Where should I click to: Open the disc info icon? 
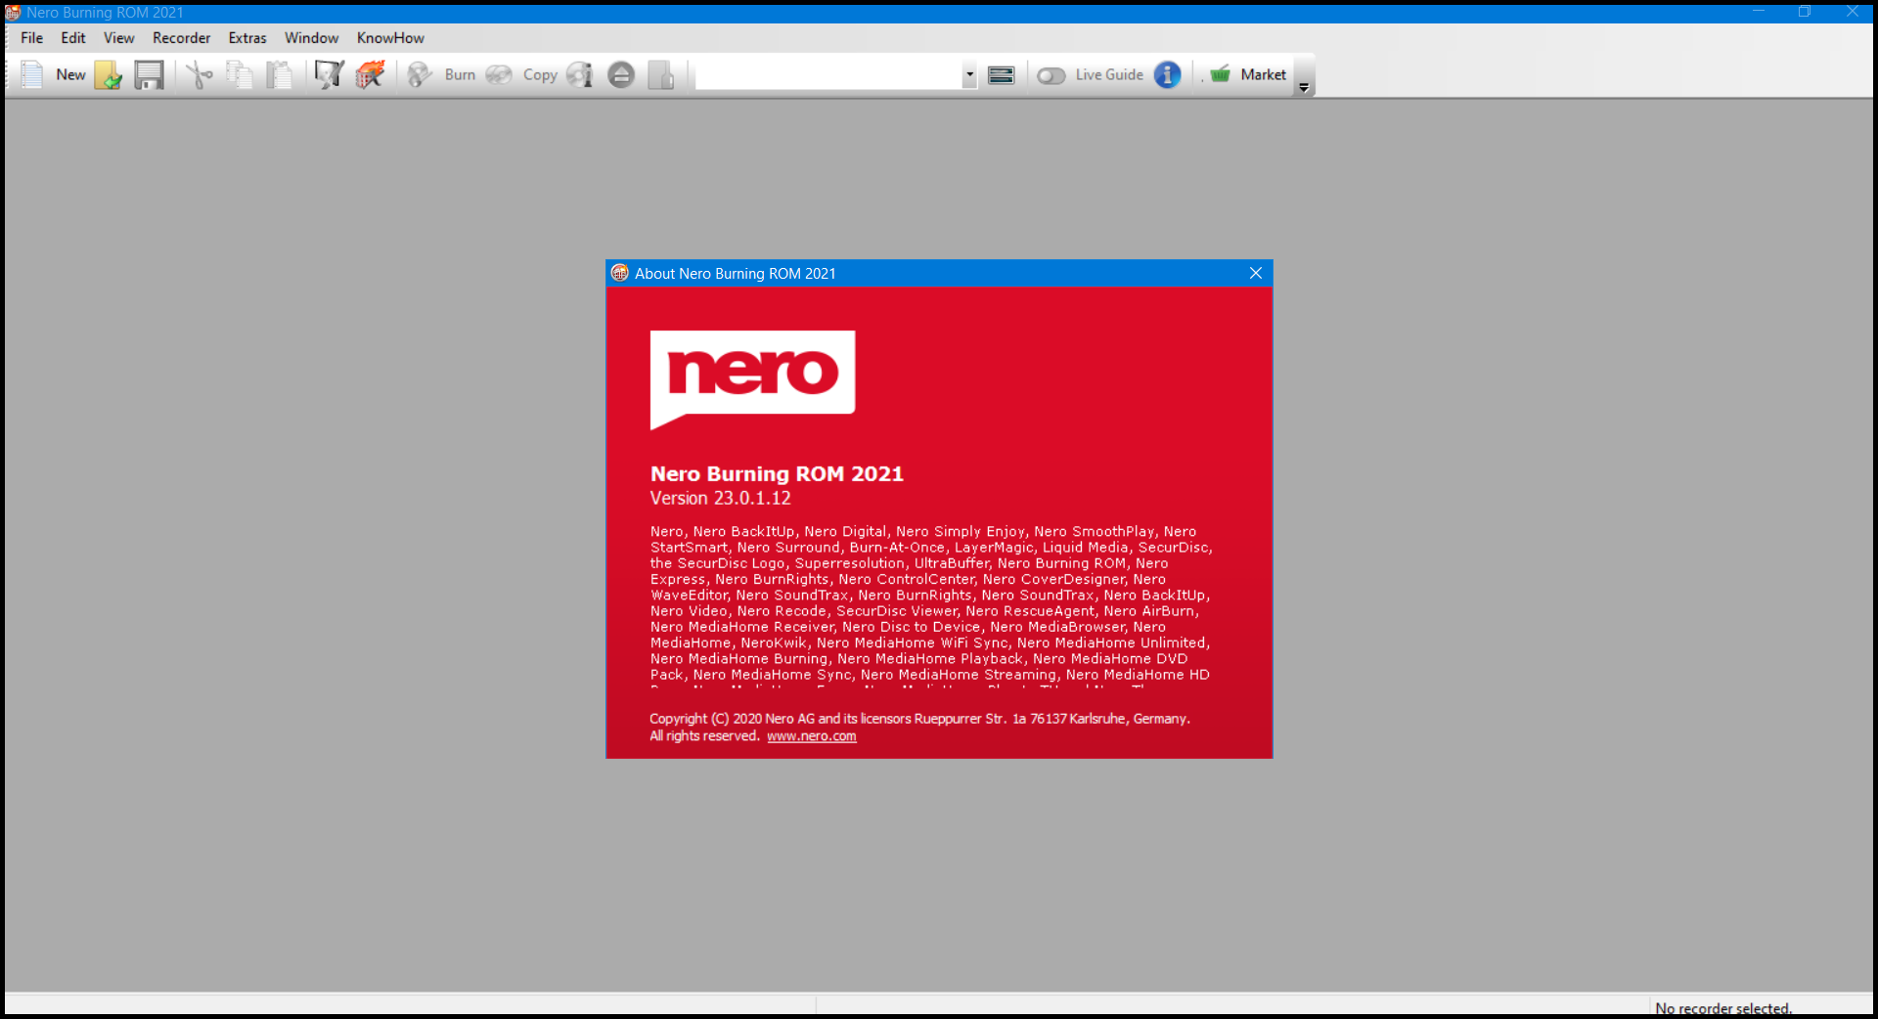[580, 74]
